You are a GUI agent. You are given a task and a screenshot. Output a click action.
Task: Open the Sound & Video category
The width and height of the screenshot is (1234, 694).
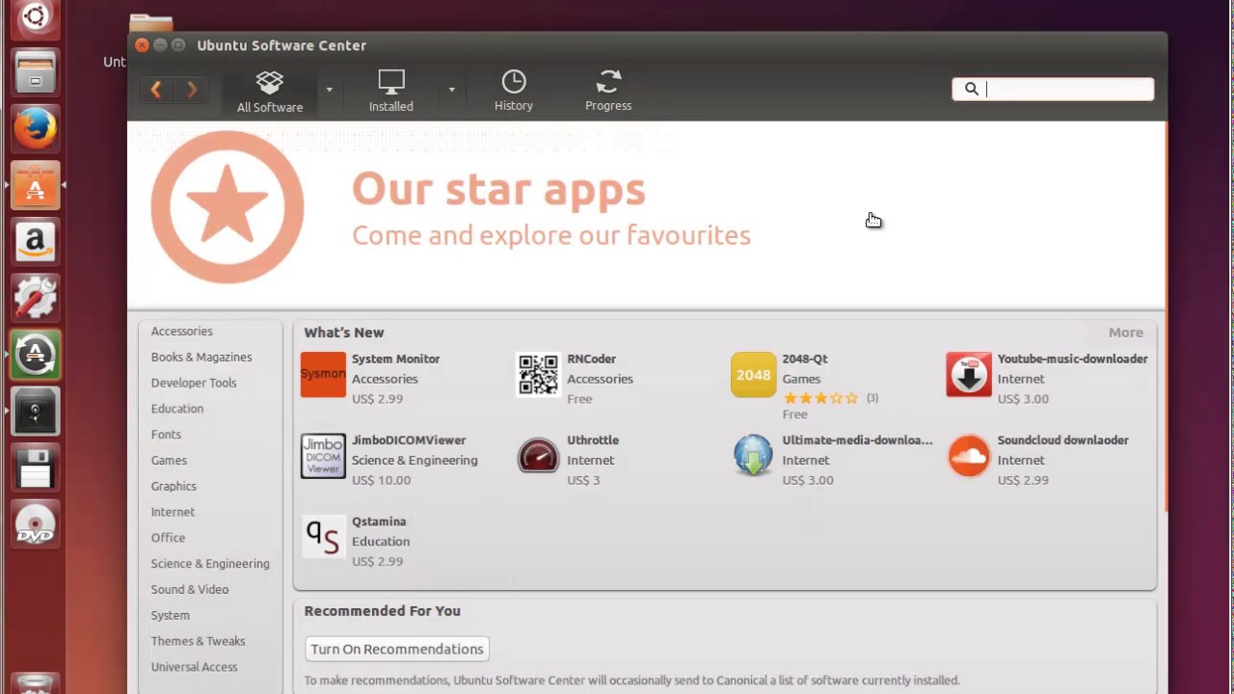pos(189,589)
